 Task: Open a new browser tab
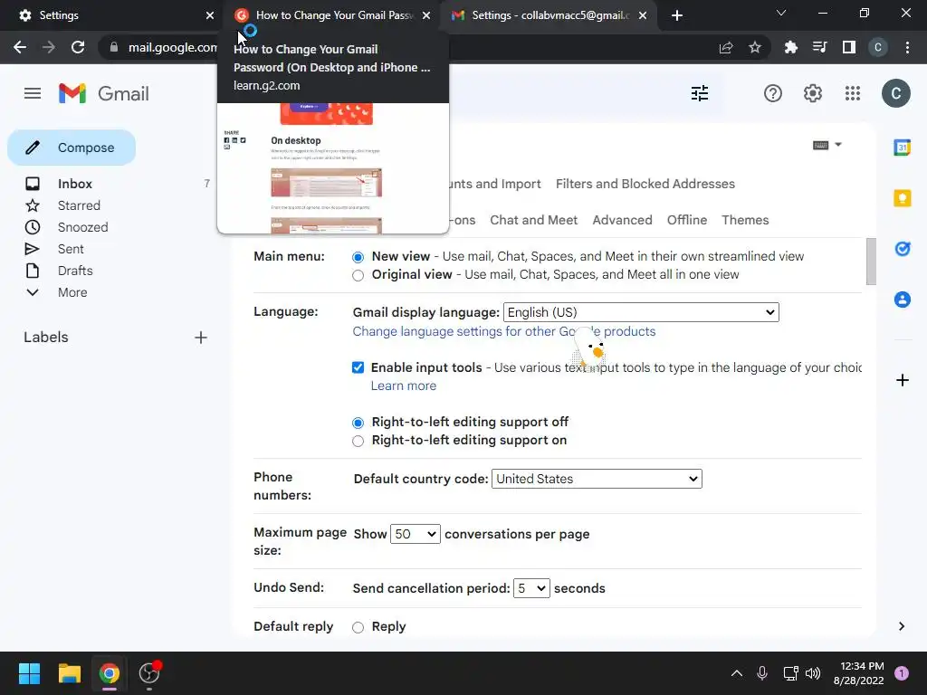pyautogui.click(x=677, y=15)
